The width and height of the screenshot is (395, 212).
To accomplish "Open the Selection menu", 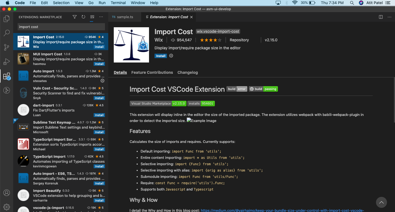I will coord(61,3).
